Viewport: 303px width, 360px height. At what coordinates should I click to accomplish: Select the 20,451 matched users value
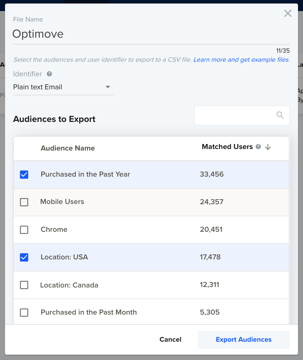point(211,230)
